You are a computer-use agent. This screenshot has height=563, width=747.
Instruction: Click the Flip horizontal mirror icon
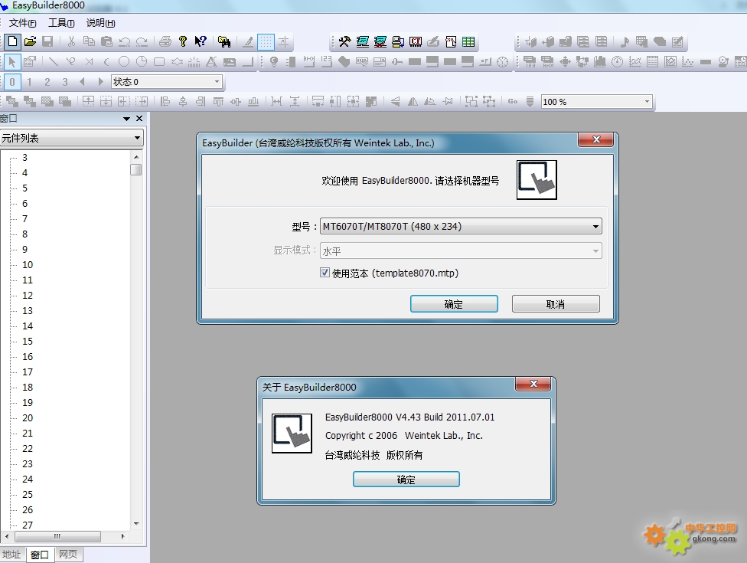(413, 102)
